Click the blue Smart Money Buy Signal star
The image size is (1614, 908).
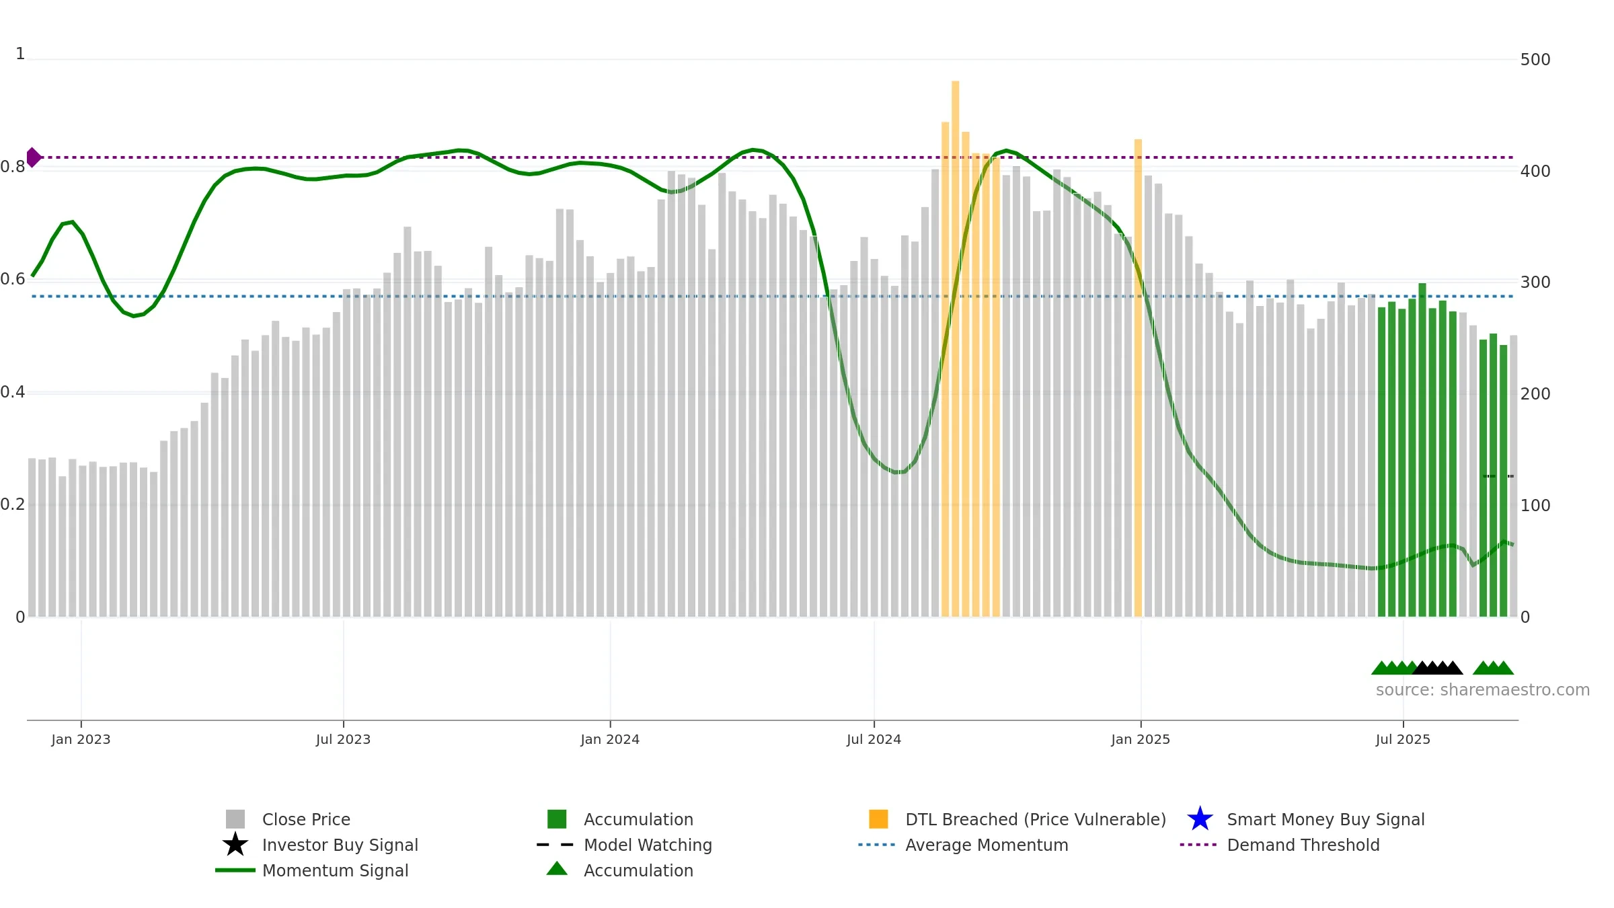(1200, 819)
